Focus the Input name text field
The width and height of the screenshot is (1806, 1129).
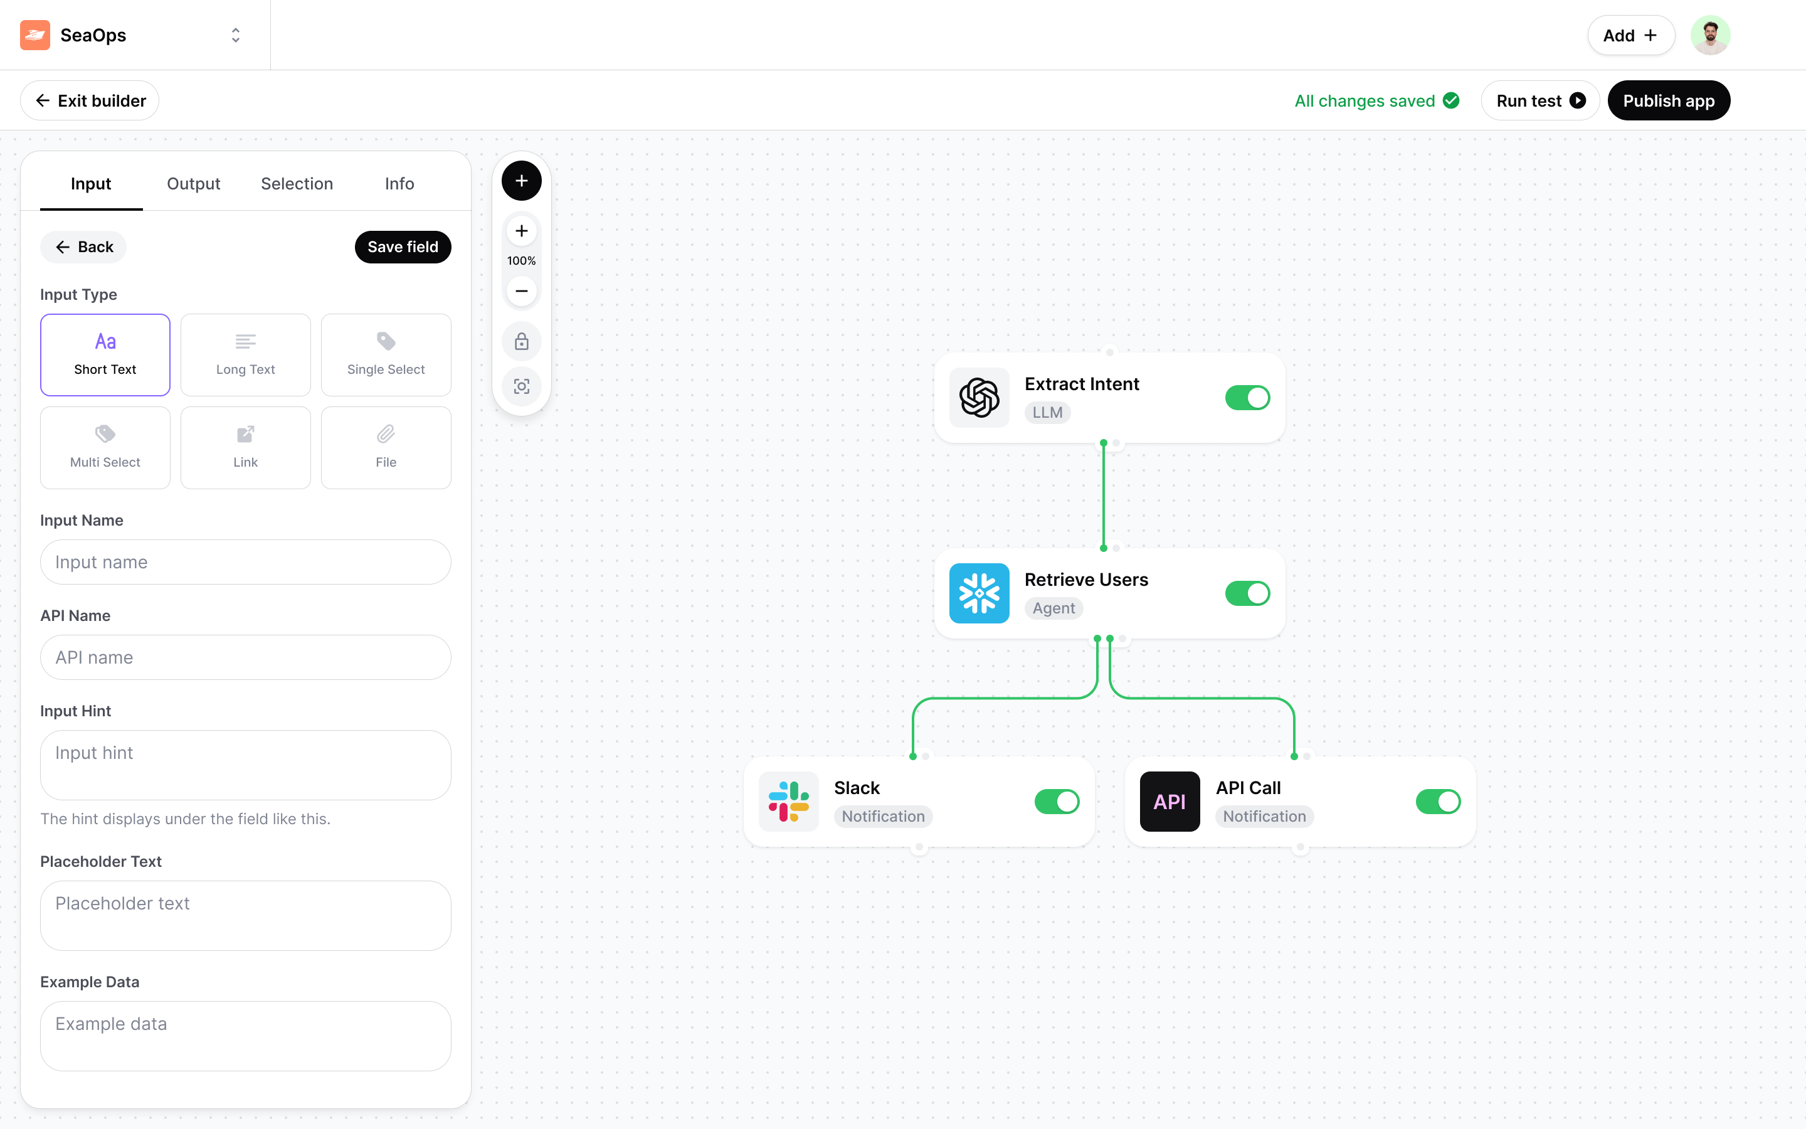click(246, 562)
